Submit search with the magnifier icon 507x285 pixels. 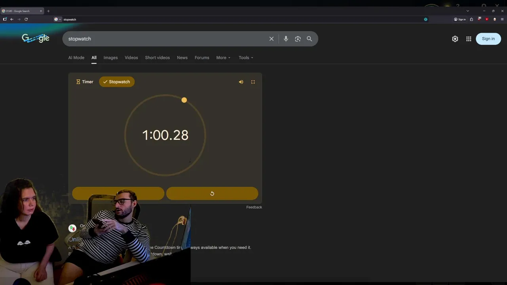[309, 39]
